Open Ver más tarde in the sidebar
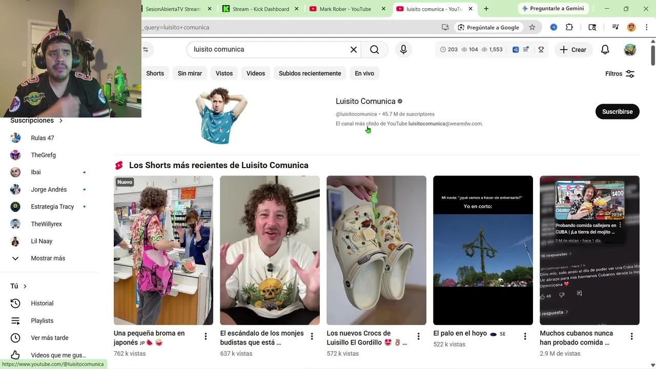The image size is (656, 369). (49, 338)
